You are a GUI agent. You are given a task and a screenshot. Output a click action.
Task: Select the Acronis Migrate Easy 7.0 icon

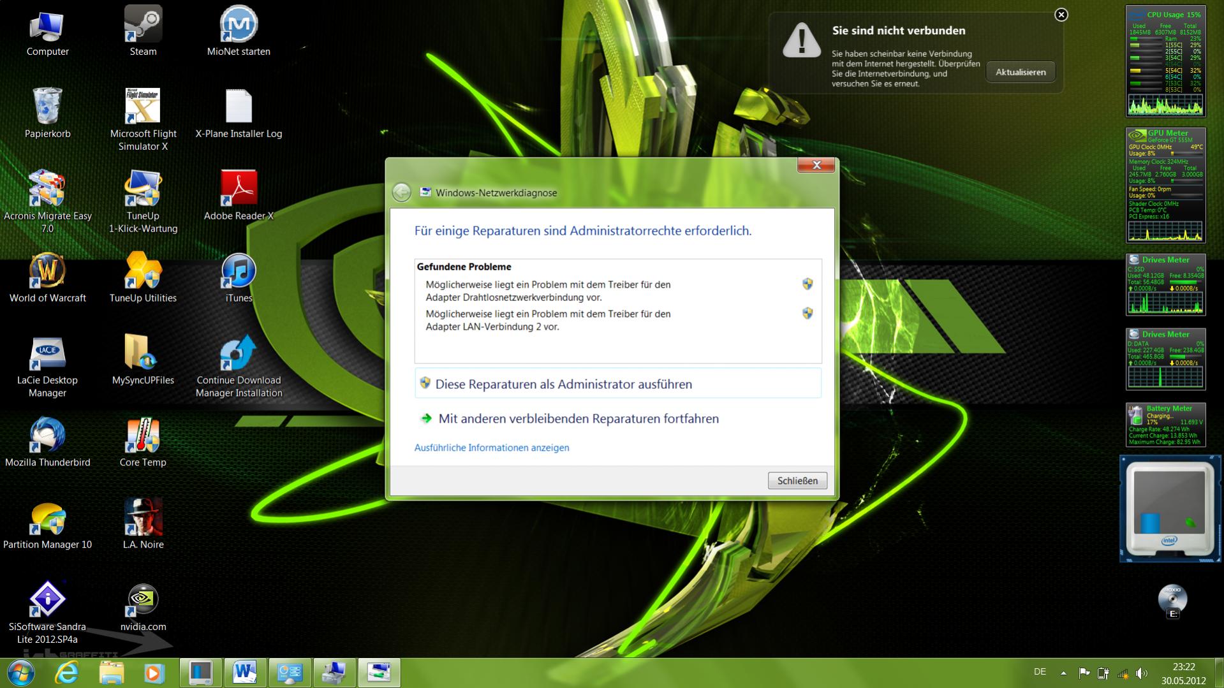point(47,201)
